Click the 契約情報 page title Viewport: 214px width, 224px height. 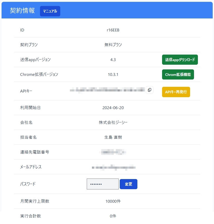pyautogui.click(x=22, y=10)
